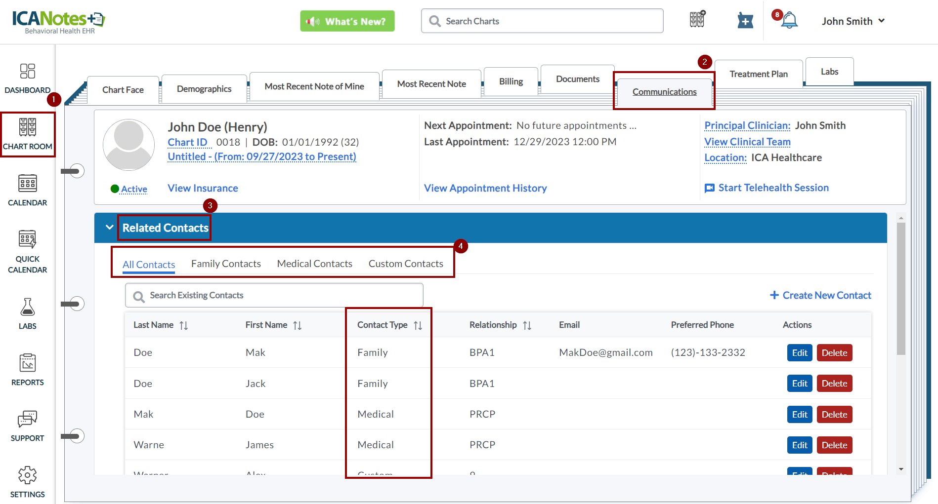Screen dimensions: 938x504
Task: Sort contacts by Last Name
Action: pos(183,325)
